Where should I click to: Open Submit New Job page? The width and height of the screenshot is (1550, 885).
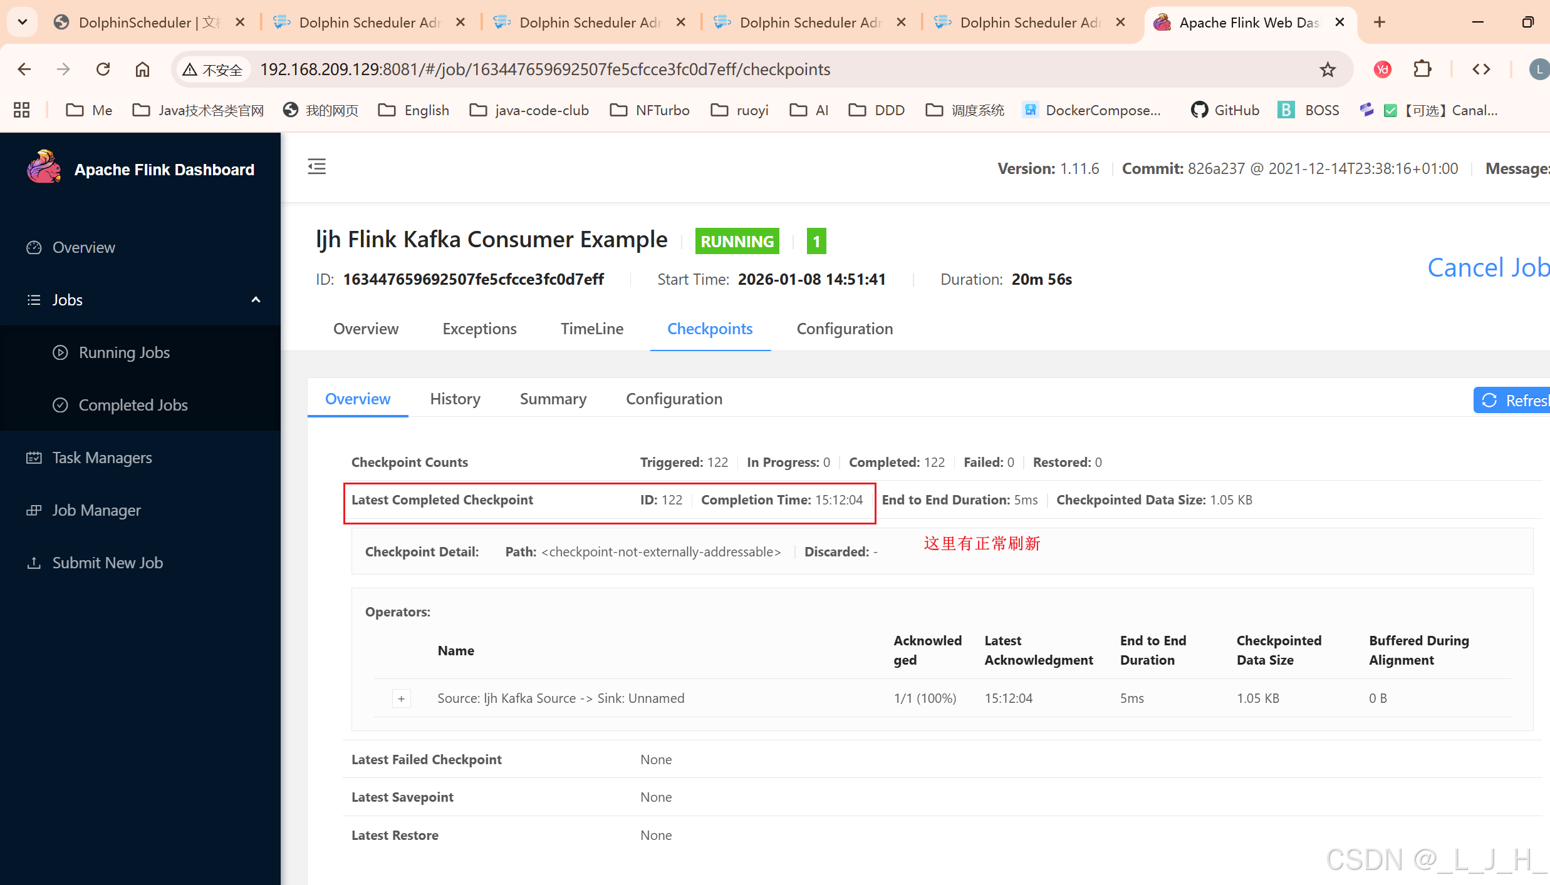107,563
